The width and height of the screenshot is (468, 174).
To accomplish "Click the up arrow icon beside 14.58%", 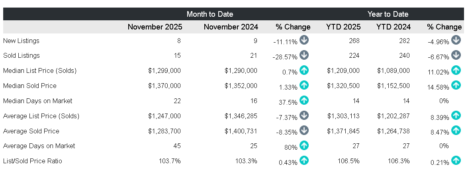I will [x=456, y=85].
